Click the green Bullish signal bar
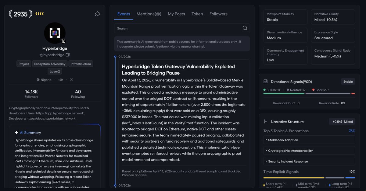Image resolution: width=366 pixels, height=191 pixels. coord(284,94)
